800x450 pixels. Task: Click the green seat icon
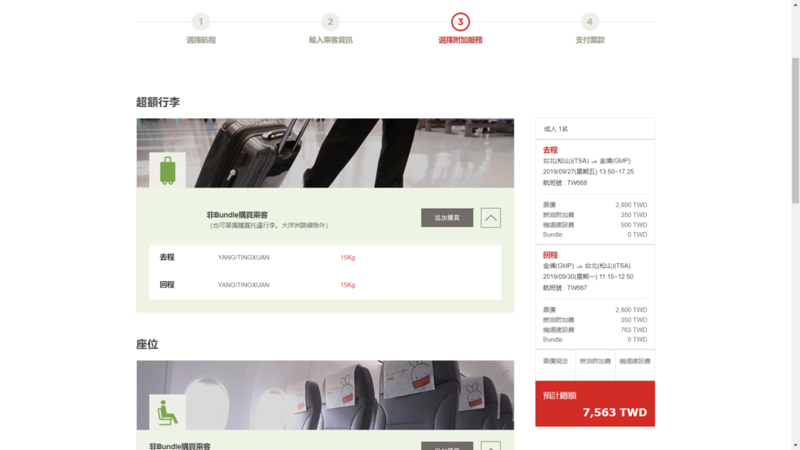coord(167,412)
